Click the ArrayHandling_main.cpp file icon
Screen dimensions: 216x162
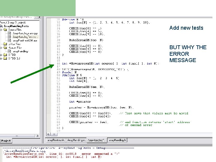tap(9, 33)
